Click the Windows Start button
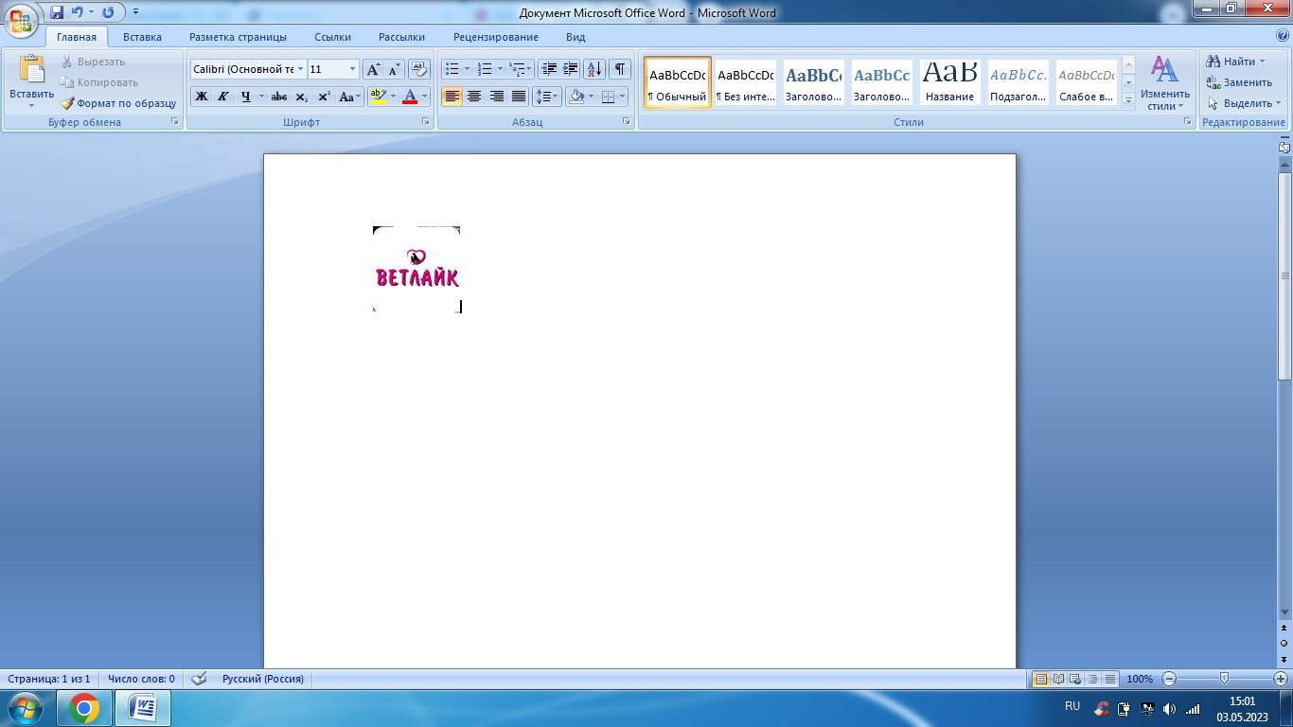Screen dimensions: 1293x727 (x=25, y=707)
